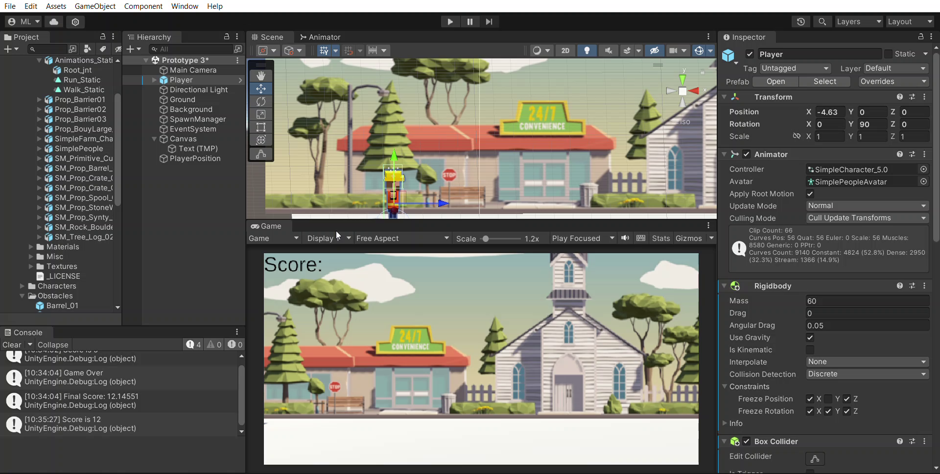Open the GameObject menu
The width and height of the screenshot is (940, 474).
95,6
